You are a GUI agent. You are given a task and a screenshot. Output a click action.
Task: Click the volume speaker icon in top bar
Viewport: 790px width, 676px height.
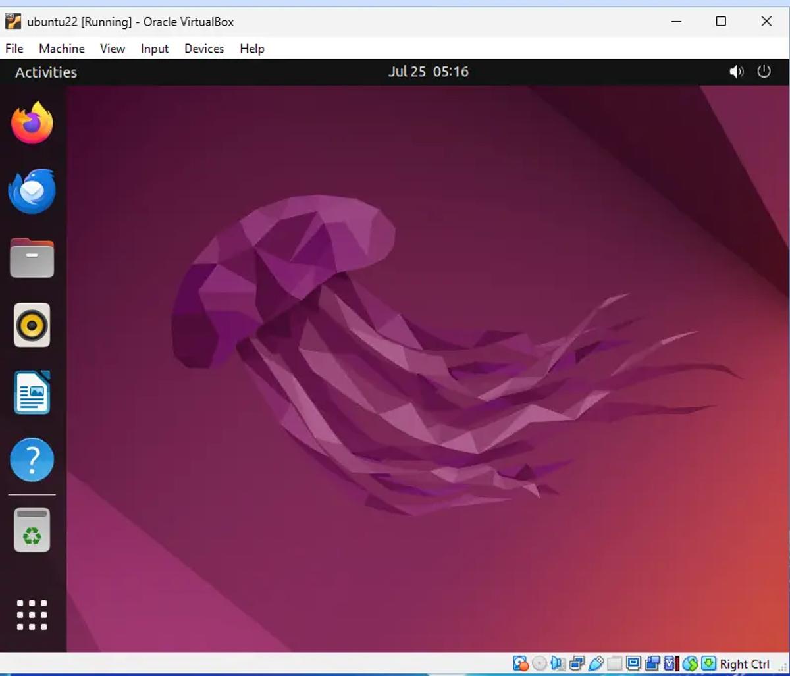tap(736, 72)
